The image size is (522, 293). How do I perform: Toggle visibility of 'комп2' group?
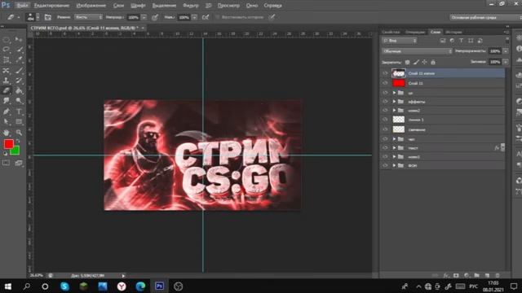pyautogui.click(x=385, y=111)
